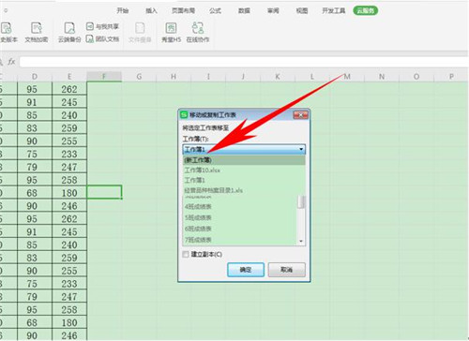Image resolution: width=469 pixels, height=341 pixels.
Task: Open the 与我共享 shared-with-me item
Action: pos(102,26)
